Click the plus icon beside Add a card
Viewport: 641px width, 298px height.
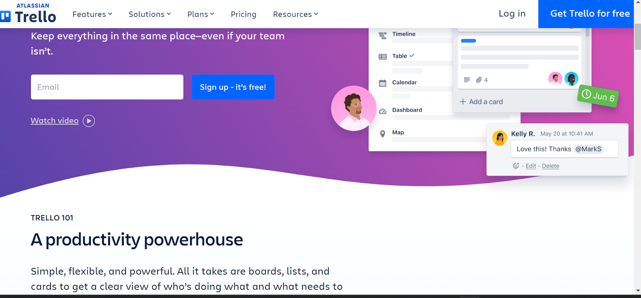pos(463,102)
